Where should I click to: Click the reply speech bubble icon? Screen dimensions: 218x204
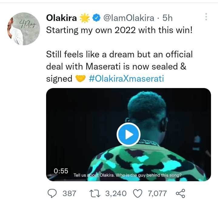(53, 193)
